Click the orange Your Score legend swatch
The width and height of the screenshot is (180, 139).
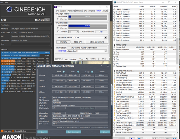pos(2,131)
